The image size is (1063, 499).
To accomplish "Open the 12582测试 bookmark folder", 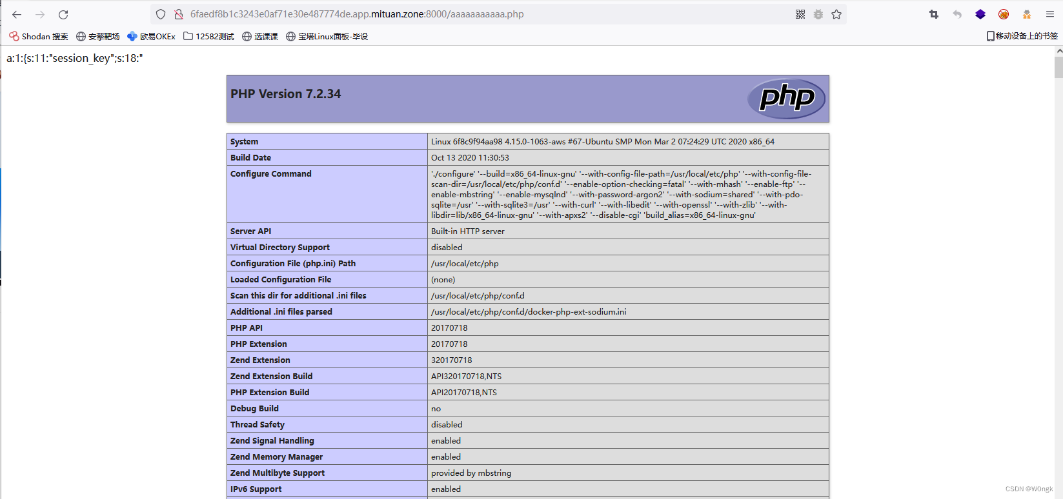I will click(208, 36).
